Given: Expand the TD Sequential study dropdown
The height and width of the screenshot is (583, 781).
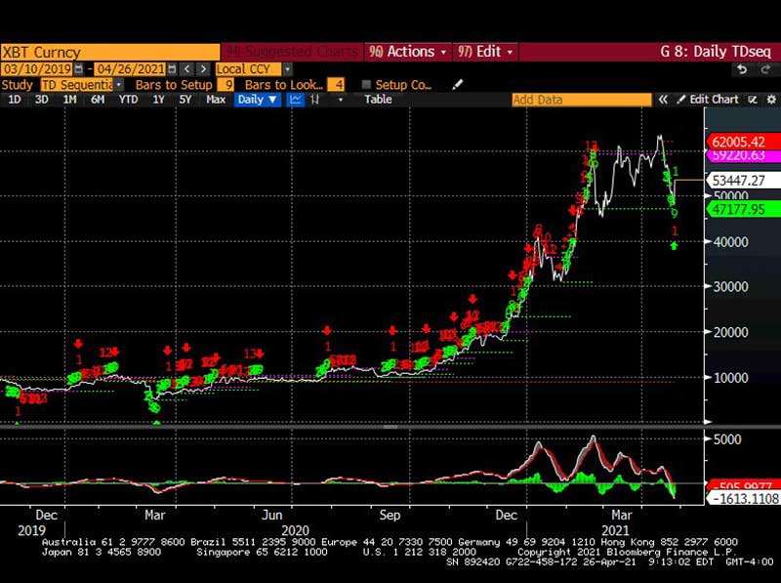Looking at the screenshot, I should pos(118,85).
